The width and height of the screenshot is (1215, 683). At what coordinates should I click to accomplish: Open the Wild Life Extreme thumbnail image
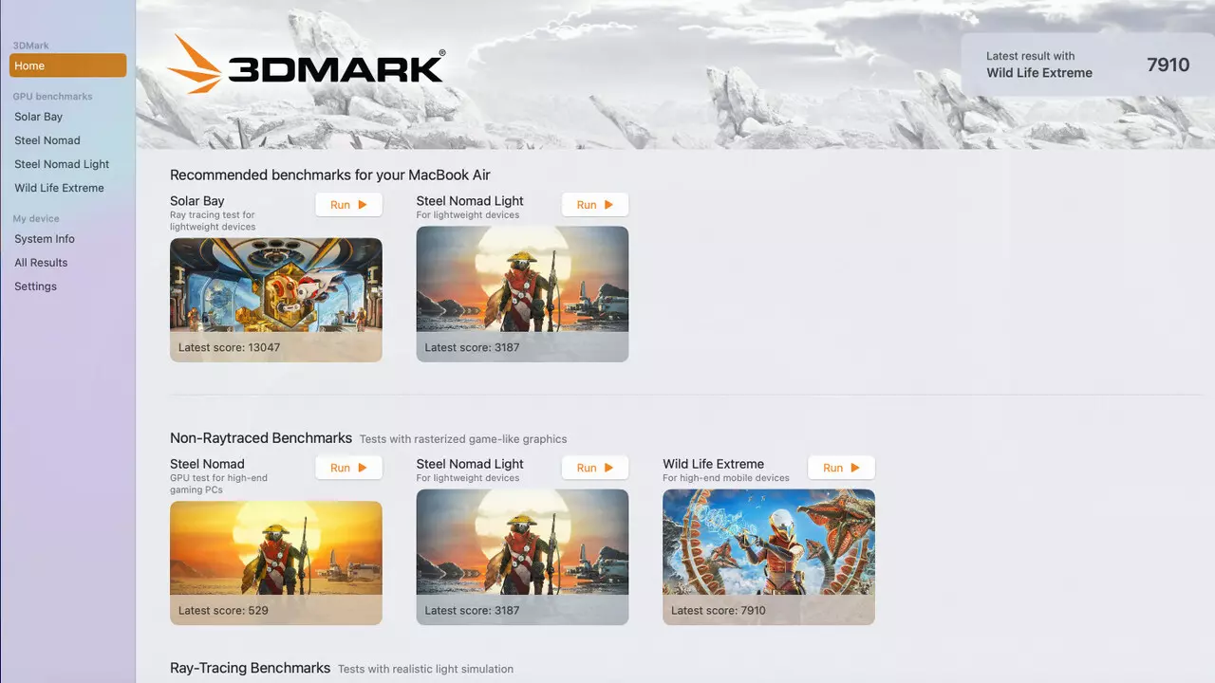point(769,557)
